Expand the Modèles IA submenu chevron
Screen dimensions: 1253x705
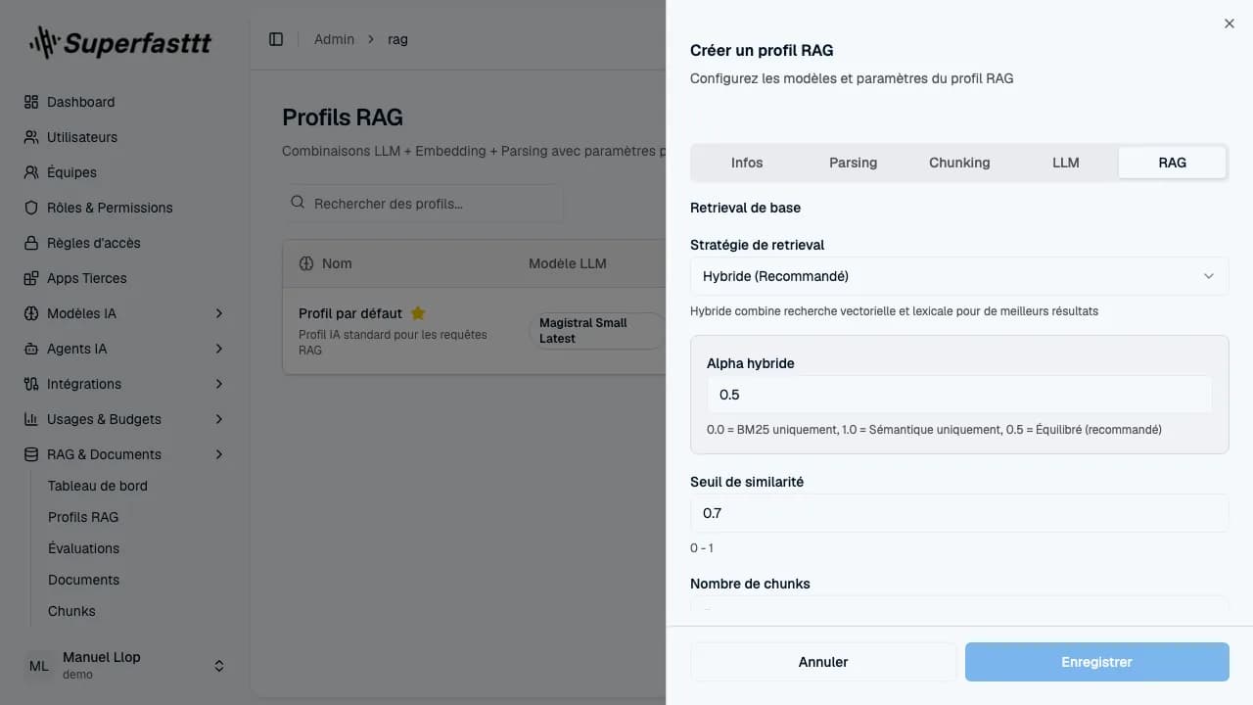(x=219, y=313)
